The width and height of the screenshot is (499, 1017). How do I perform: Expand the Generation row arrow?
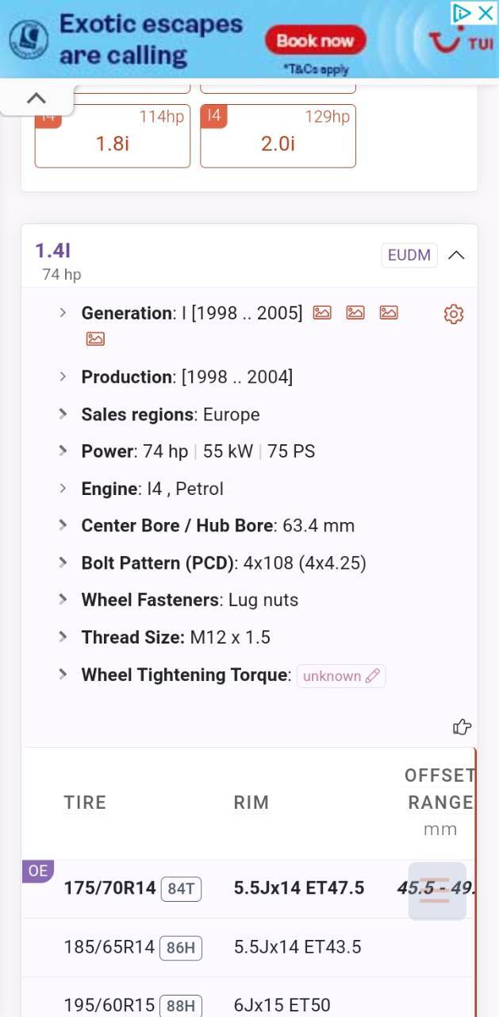[63, 313]
